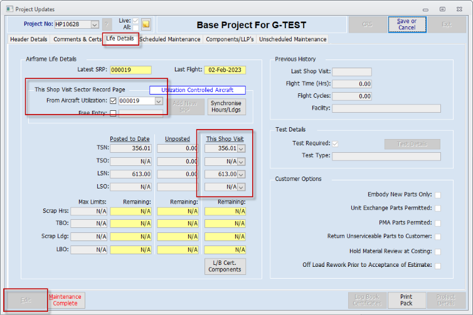The width and height of the screenshot is (473, 315).
Task: Switch to the Header Details tab
Action: pyautogui.click(x=29, y=39)
